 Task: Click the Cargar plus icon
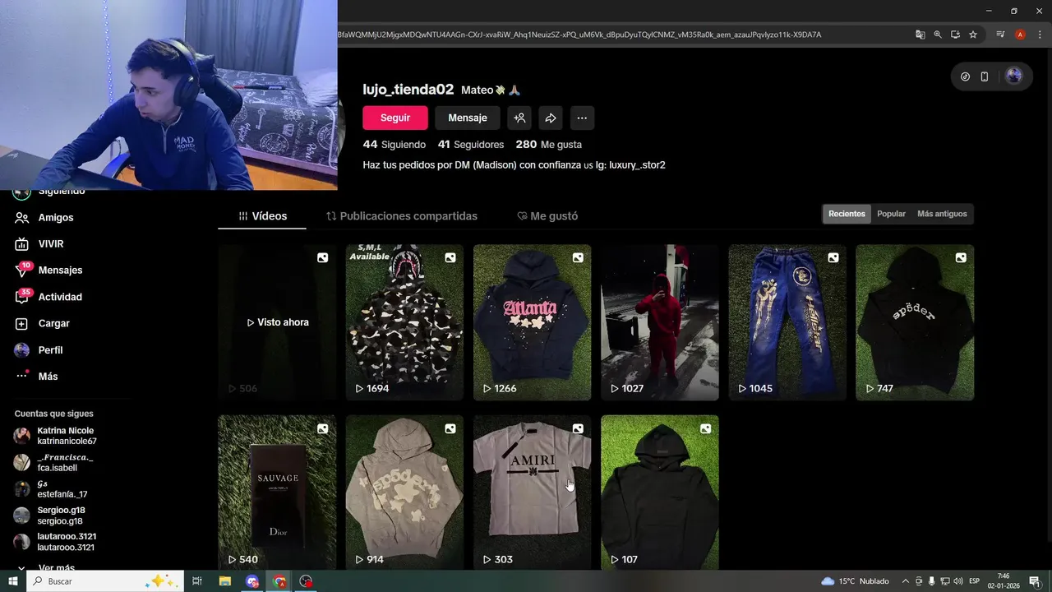click(x=22, y=324)
